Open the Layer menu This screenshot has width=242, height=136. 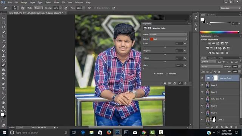[32, 3]
